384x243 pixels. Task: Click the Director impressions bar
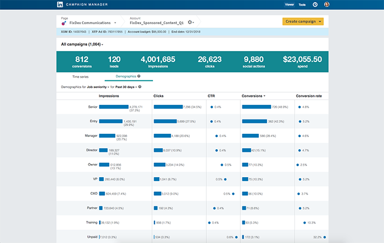tap(103, 150)
